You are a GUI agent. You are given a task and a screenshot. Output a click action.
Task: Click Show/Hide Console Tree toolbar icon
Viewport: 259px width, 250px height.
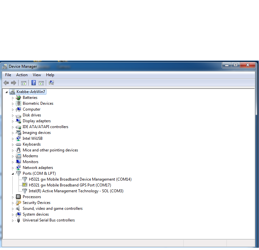[x=24, y=83]
